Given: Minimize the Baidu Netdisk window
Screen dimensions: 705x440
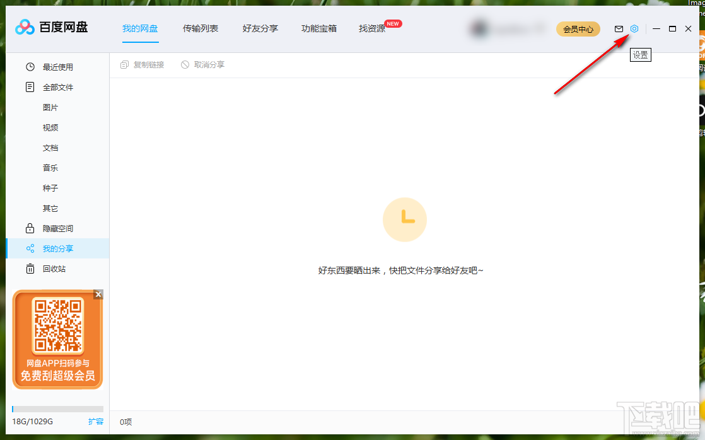Looking at the screenshot, I should click(x=656, y=29).
